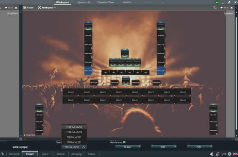The height and width of the screenshot is (157, 238).
Task: Click the green Manufacturer EQ icon
Action: point(124,142)
